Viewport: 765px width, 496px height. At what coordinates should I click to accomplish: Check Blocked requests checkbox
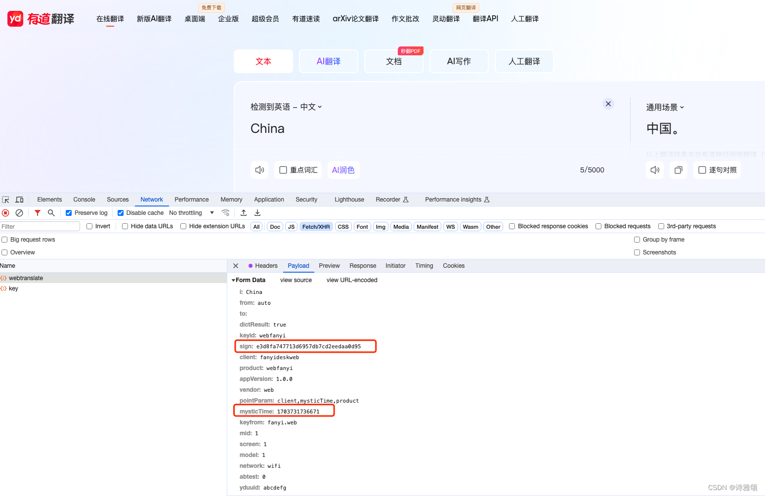(x=598, y=226)
